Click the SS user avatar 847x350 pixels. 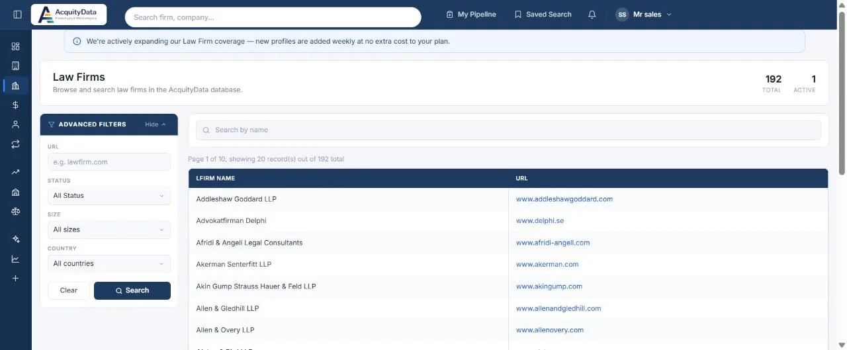tap(622, 15)
